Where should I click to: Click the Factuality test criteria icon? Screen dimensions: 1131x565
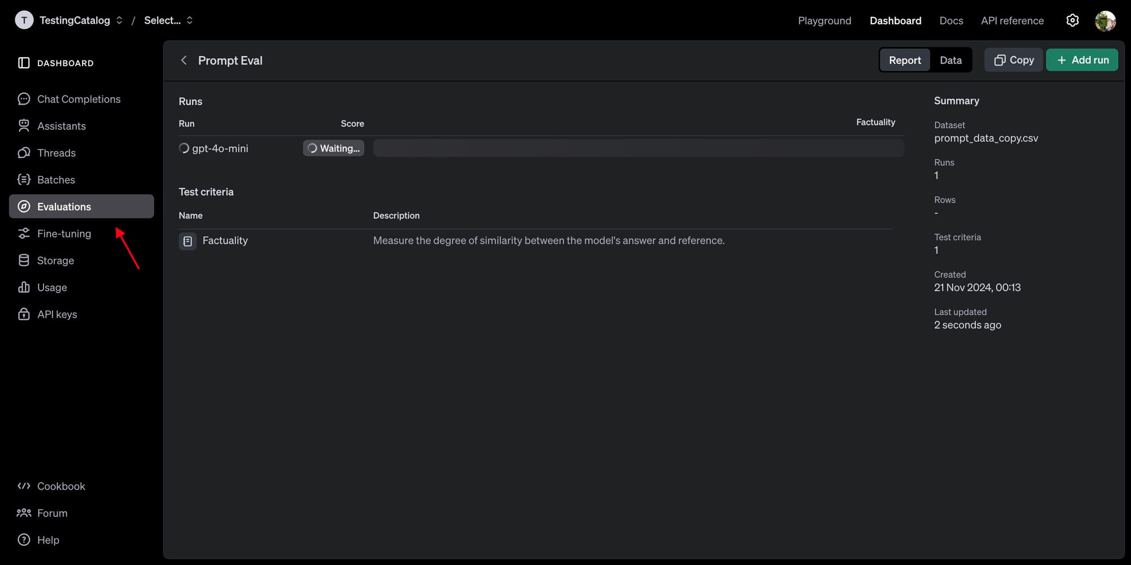coord(187,241)
